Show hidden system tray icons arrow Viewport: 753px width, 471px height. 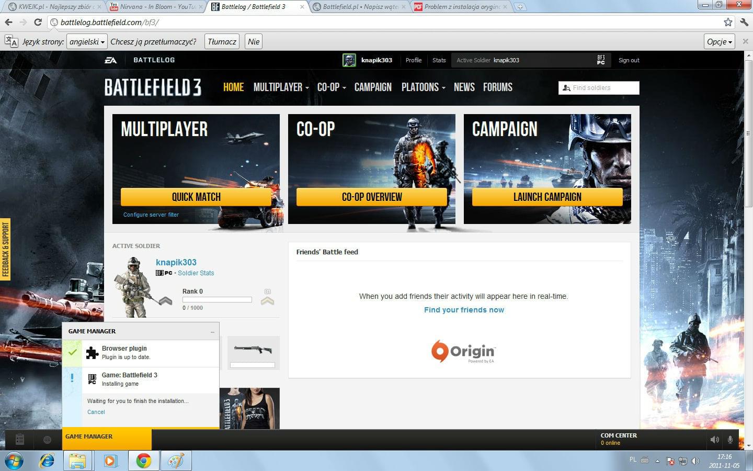[658, 461]
